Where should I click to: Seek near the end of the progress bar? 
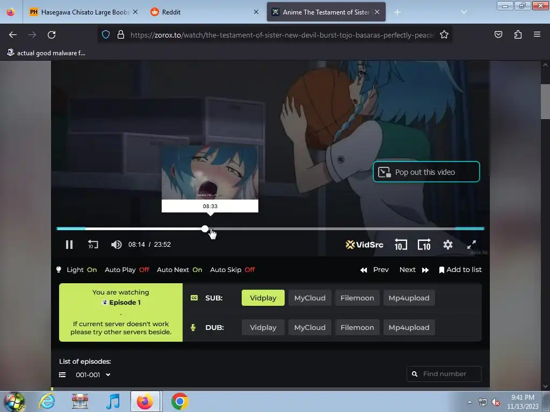point(470,229)
